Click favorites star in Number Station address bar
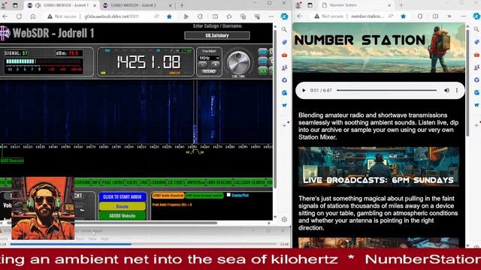The image size is (481, 270). (403, 16)
